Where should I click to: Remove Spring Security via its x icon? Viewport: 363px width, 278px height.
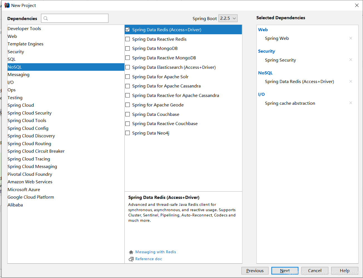(x=351, y=60)
